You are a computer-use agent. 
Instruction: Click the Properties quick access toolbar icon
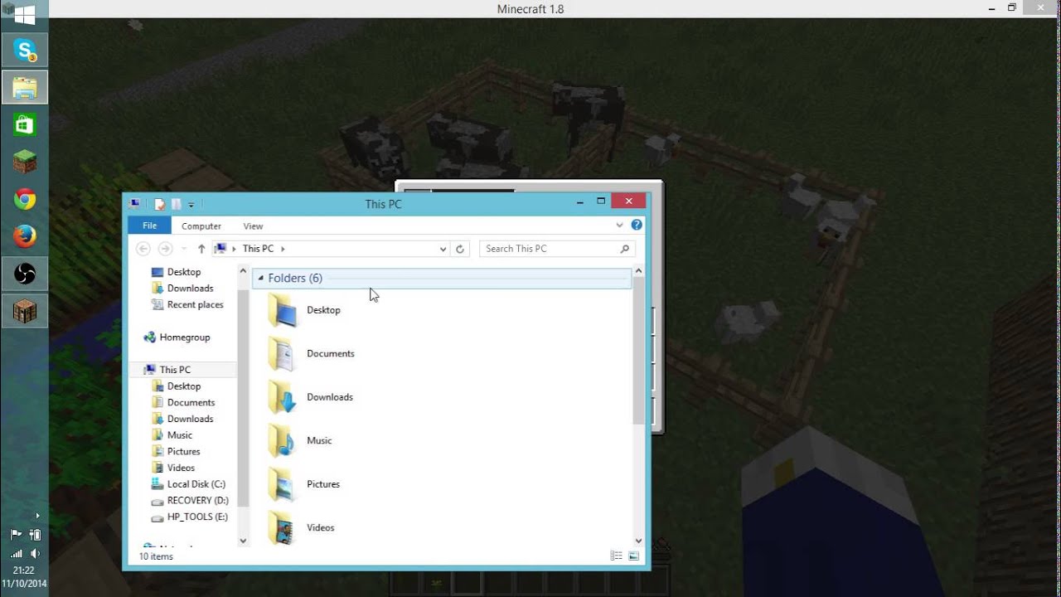(159, 204)
